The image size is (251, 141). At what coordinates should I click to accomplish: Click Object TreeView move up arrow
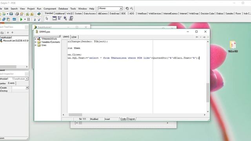coord(8,33)
